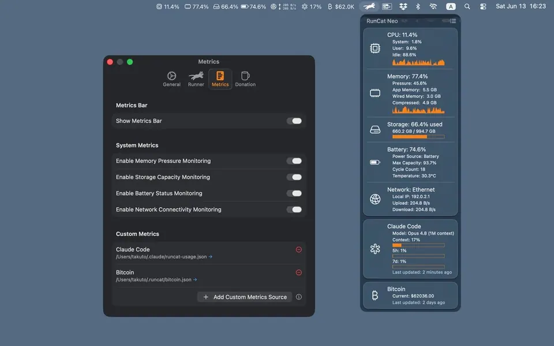Click the Storage drive icon in panel
Screen dimensions: 554x346
(x=375, y=130)
